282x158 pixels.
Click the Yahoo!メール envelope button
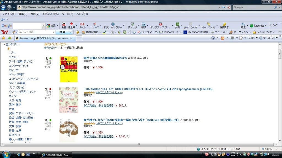[169, 32]
